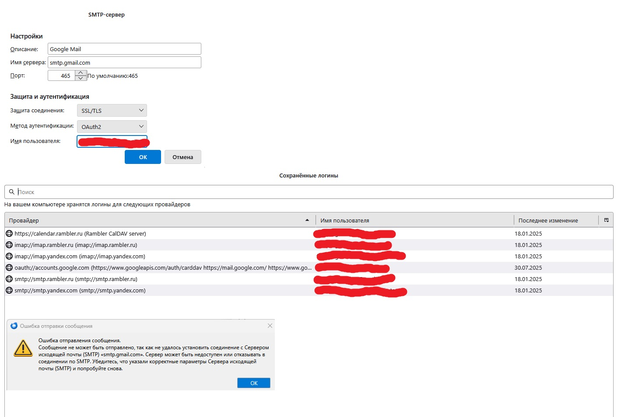Click the date 30.07.2025 in the Google row
Image resolution: width=621 pixels, height=417 pixels.
pos(528,268)
